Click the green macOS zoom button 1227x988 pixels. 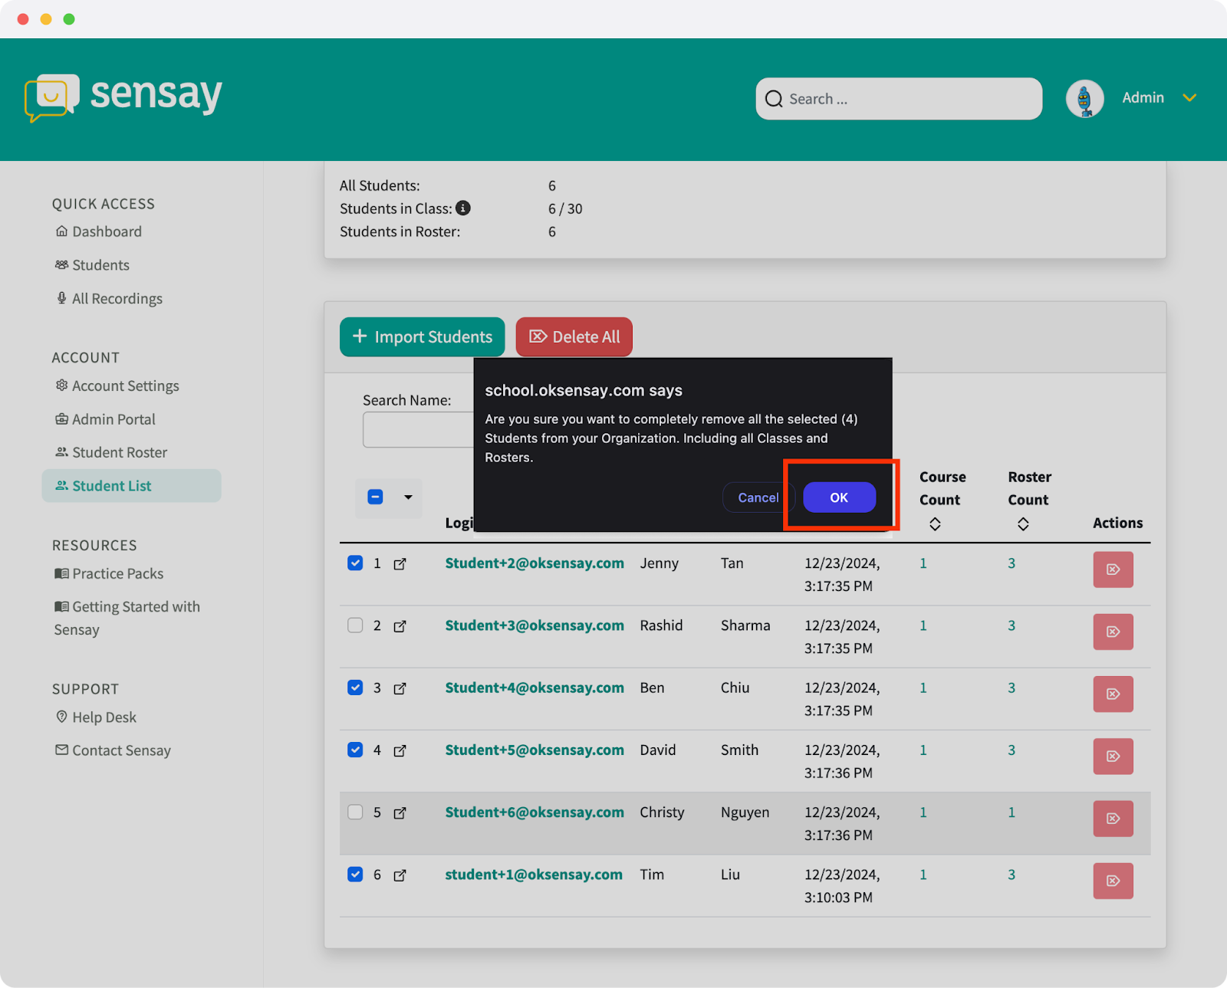click(x=69, y=19)
